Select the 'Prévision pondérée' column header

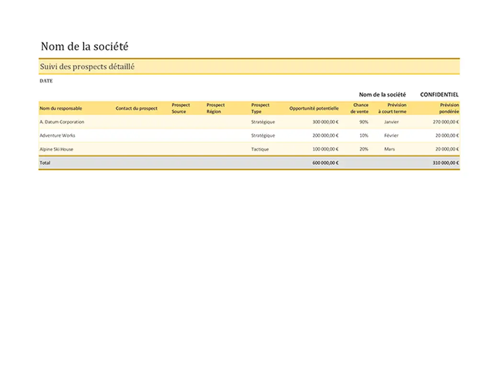[449, 108]
